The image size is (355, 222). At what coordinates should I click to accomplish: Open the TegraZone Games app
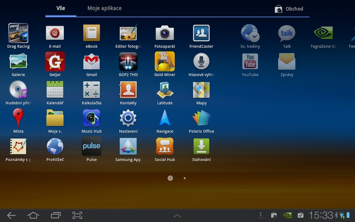click(x=323, y=33)
